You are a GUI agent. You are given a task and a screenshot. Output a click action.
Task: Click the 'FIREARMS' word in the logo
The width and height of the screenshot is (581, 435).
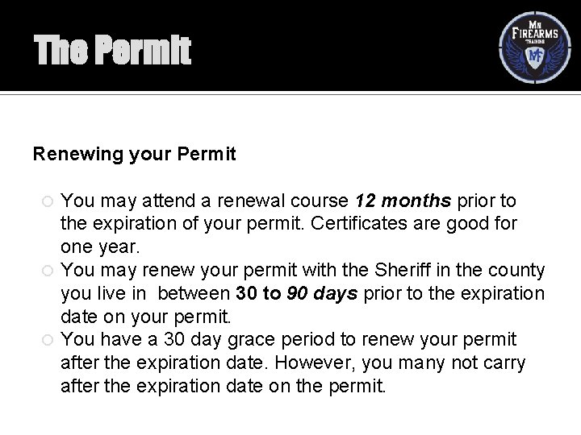pyautogui.click(x=535, y=33)
